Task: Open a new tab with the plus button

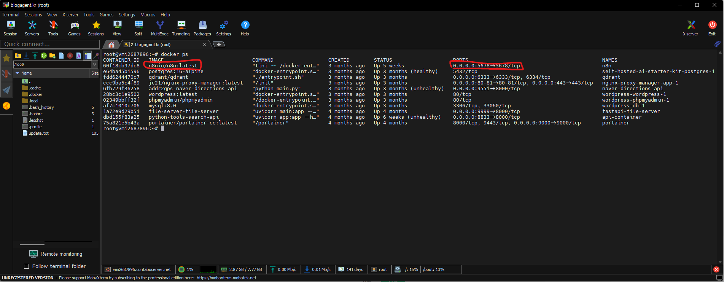Action: tap(219, 45)
